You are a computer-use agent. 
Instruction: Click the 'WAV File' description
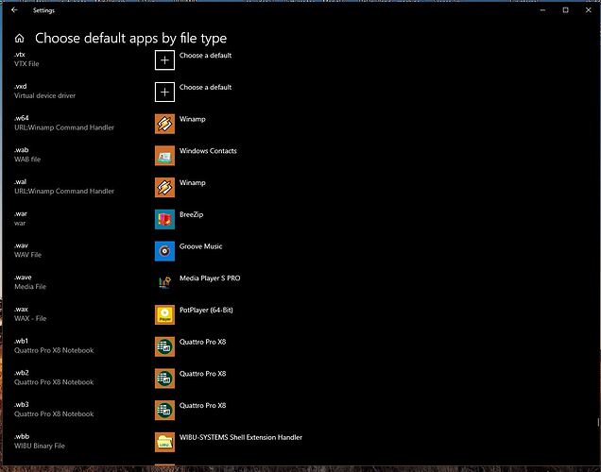(x=27, y=255)
